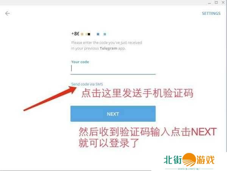Open SETTINGS link at top right
227x171 pixels.
211,14
